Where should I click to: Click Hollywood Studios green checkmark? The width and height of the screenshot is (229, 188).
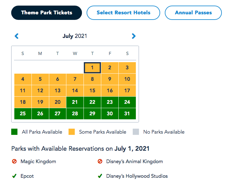(100, 176)
